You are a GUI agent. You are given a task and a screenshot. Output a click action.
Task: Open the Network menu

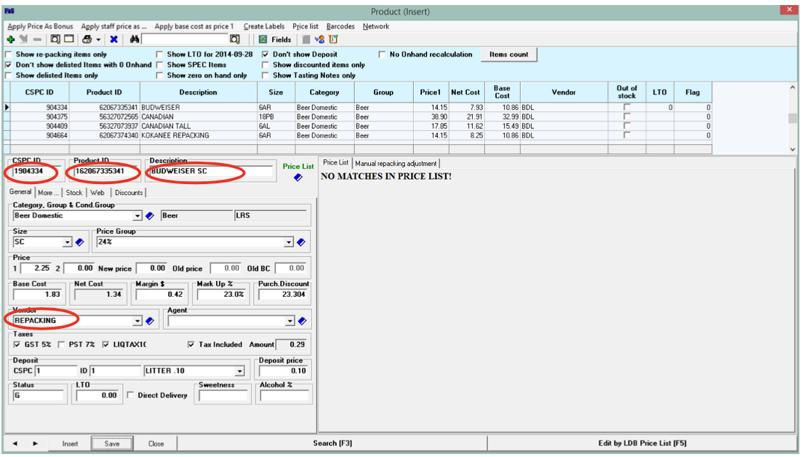click(376, 26)
